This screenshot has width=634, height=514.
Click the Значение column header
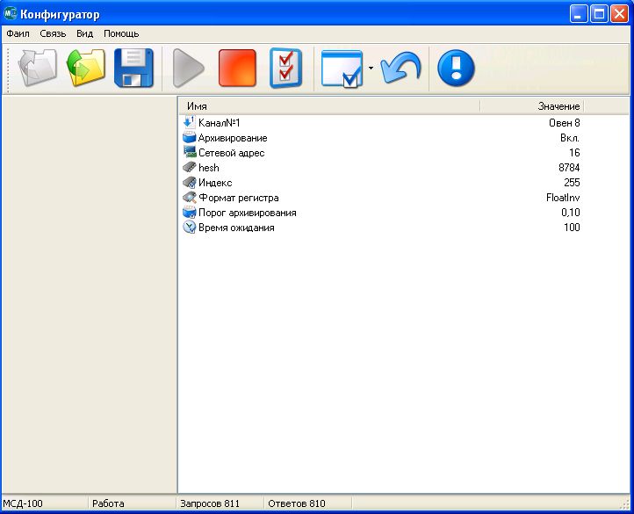(531, 106)
